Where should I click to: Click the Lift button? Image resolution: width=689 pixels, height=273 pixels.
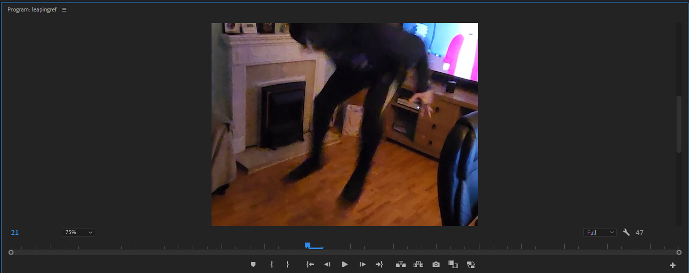(x=401, y=265)
